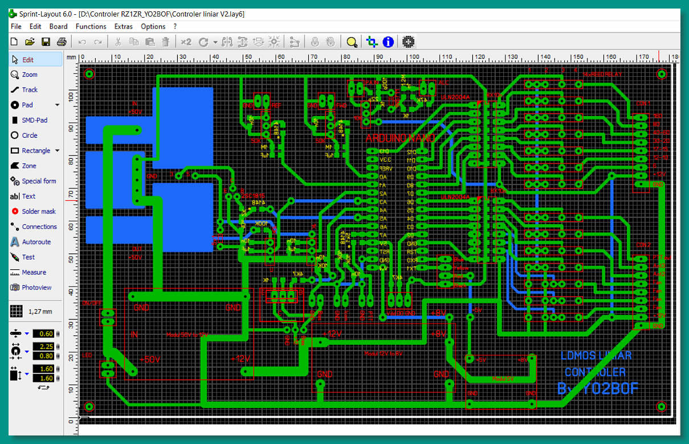This screenshot has height=444, width=689.
Task: Rotate the selected element
Action: click(202, 42)
